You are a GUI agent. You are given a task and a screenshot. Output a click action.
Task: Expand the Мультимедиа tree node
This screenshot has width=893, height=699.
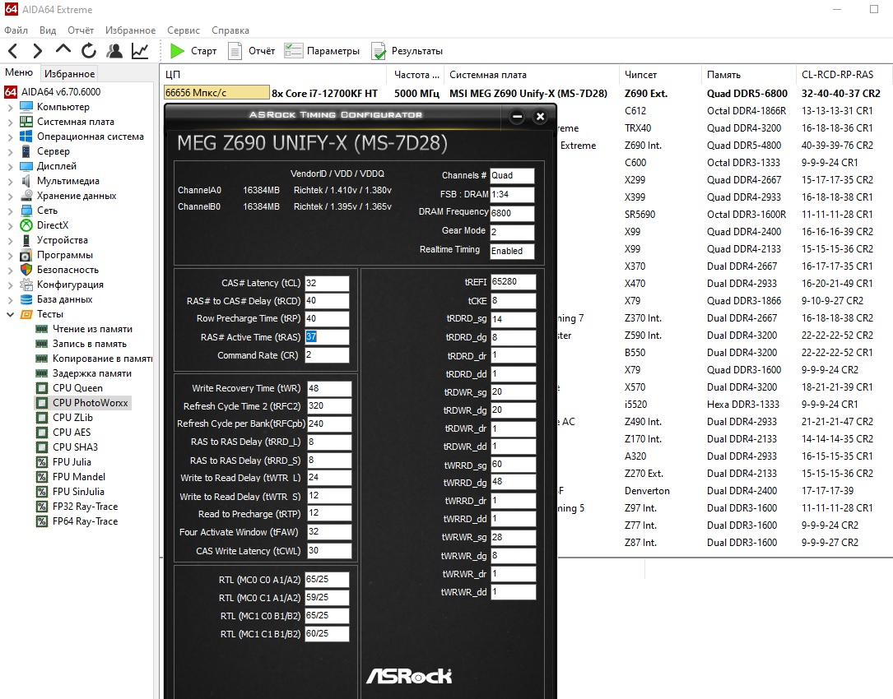click(x=10, y=181)
